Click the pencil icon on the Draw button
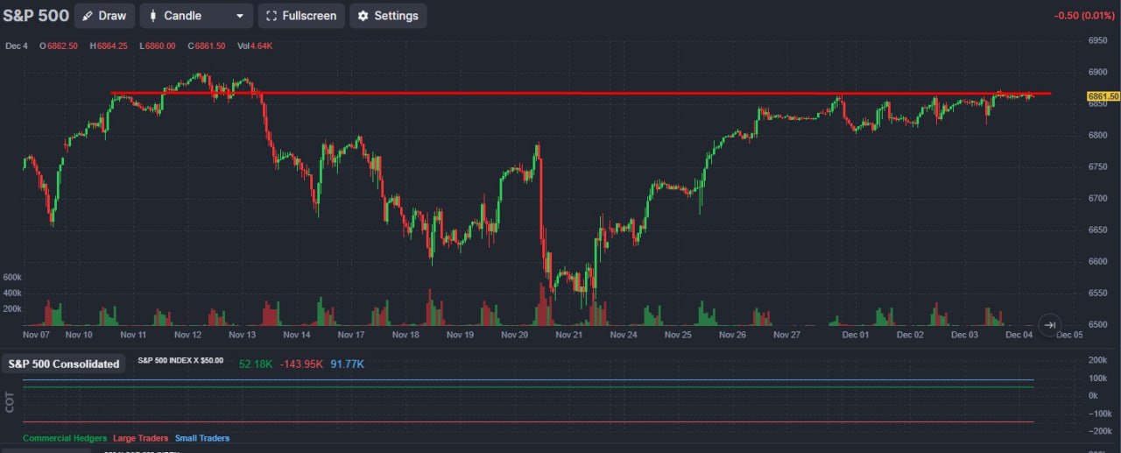 point(88,16)
